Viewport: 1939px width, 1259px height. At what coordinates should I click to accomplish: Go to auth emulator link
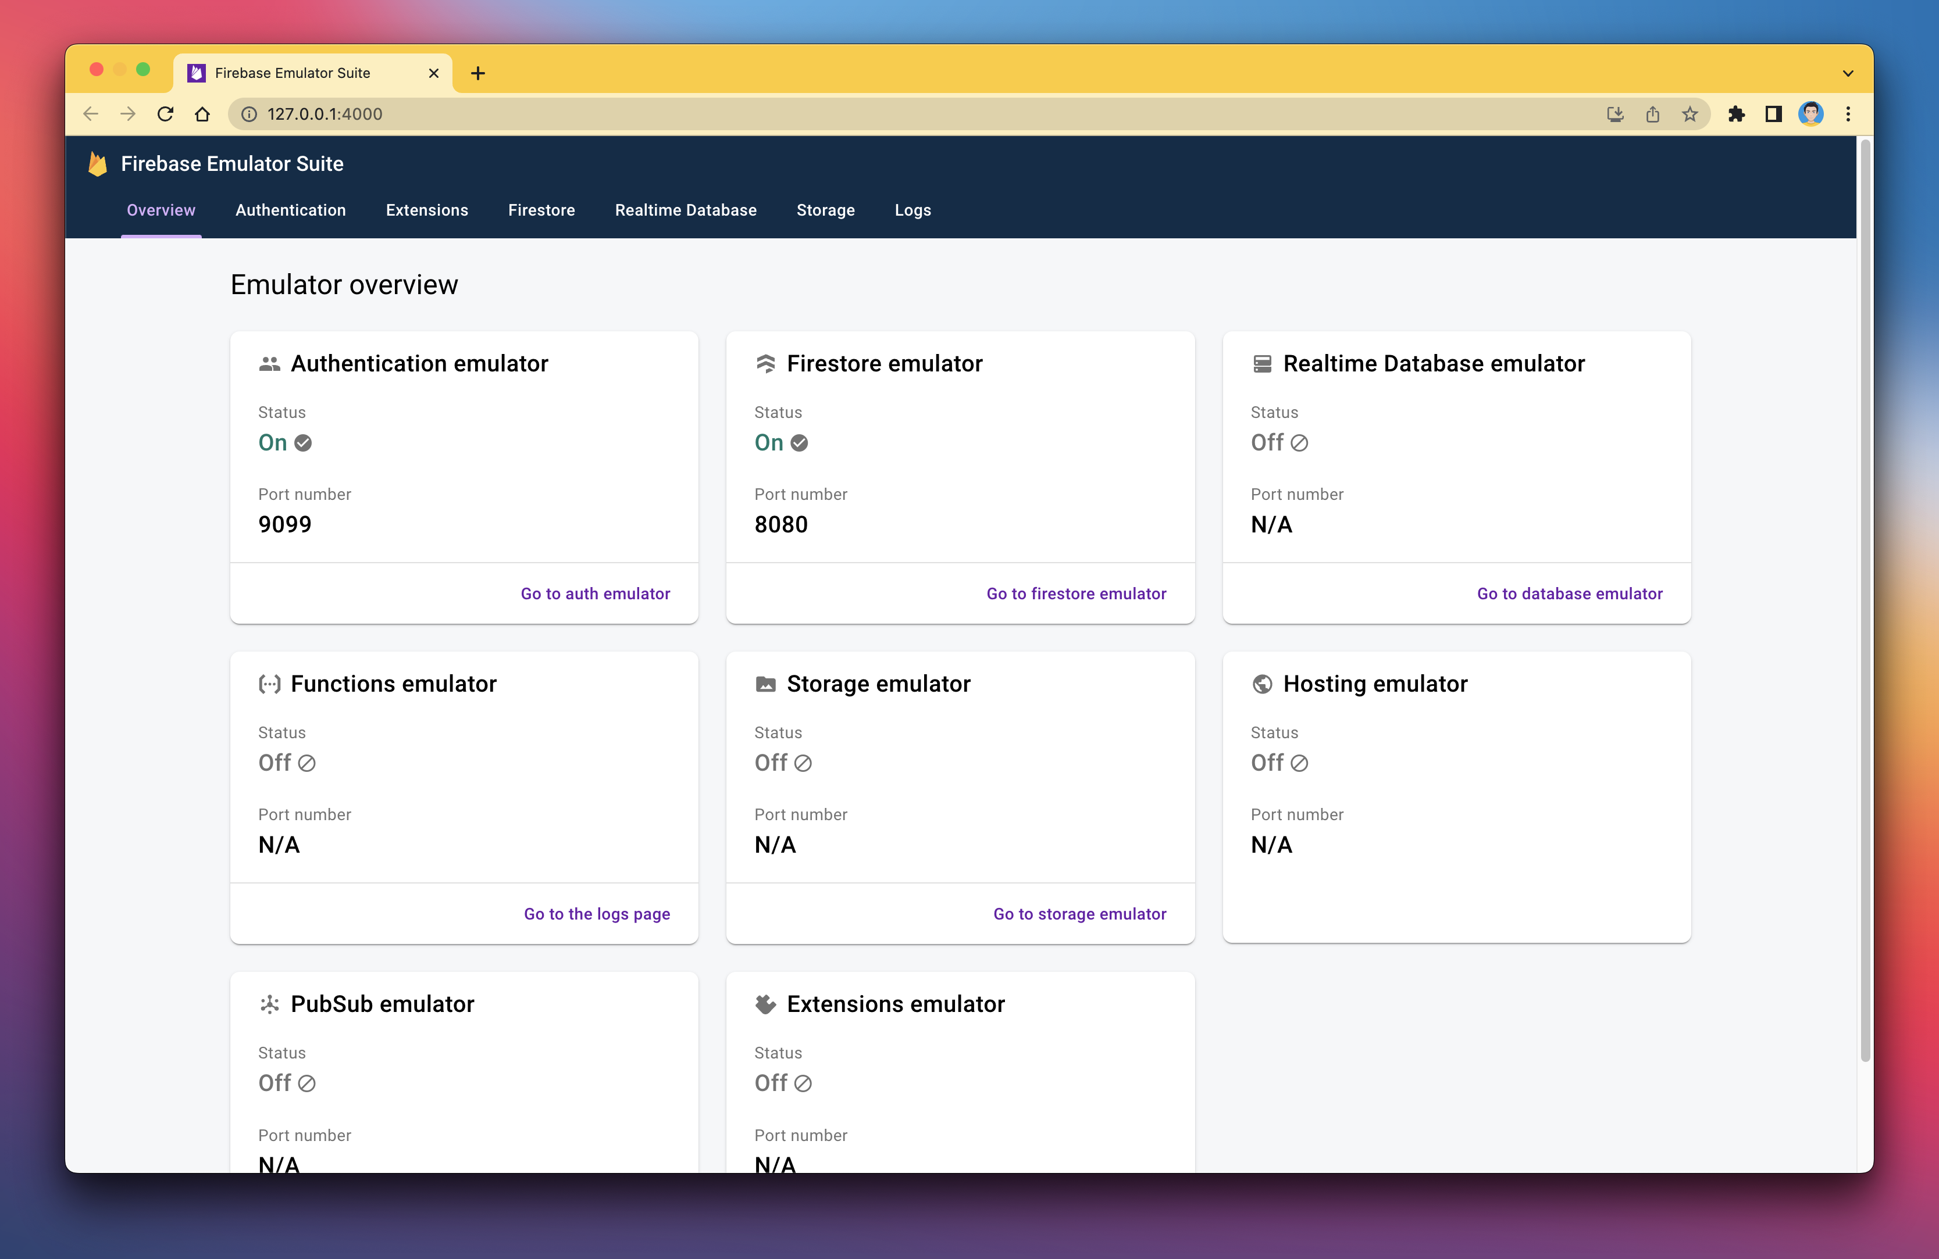tap(595, 593)
